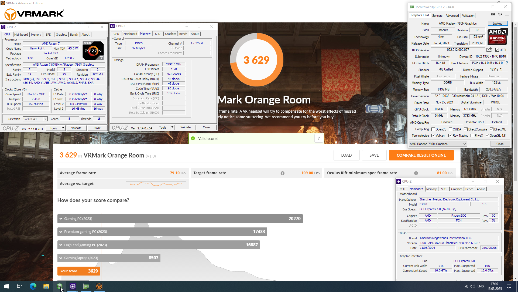Open the notification center icon
The width and height of the screenshot is (518, 292).
[x=509, y=286]
